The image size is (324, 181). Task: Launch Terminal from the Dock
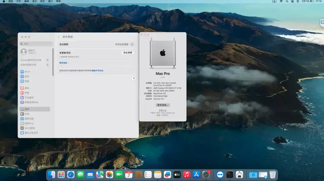coord(230,175)
